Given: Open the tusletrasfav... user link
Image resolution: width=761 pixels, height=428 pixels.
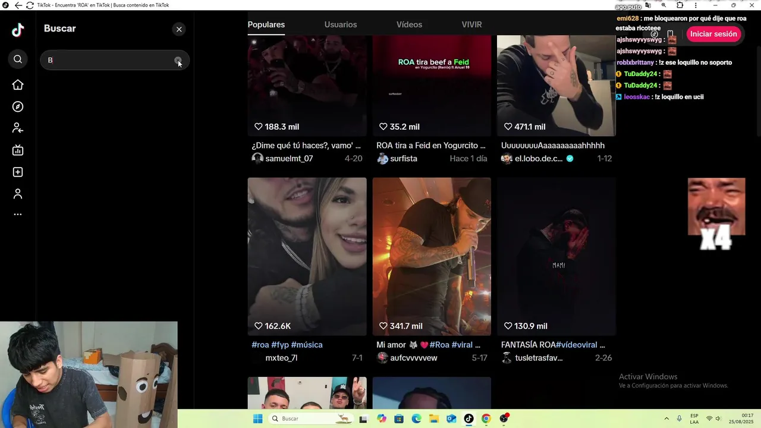Looking at the screenshot, I should pyautogui.click(x=539, y=358).
